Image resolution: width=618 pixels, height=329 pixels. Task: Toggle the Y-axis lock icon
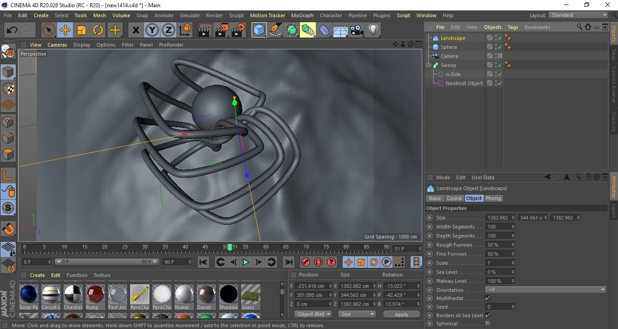coord(152,30)
